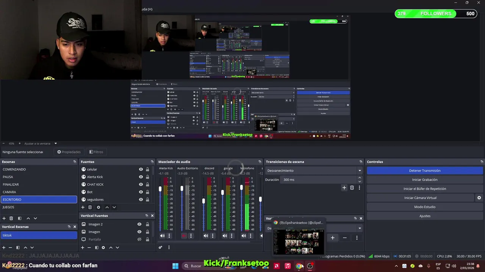Adjust the Microfono volume fader

click(241, 187)
